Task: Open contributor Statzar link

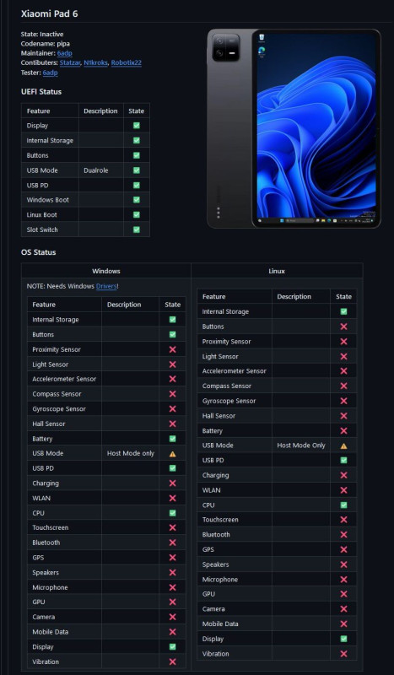Action: click(x=70, y=62)
